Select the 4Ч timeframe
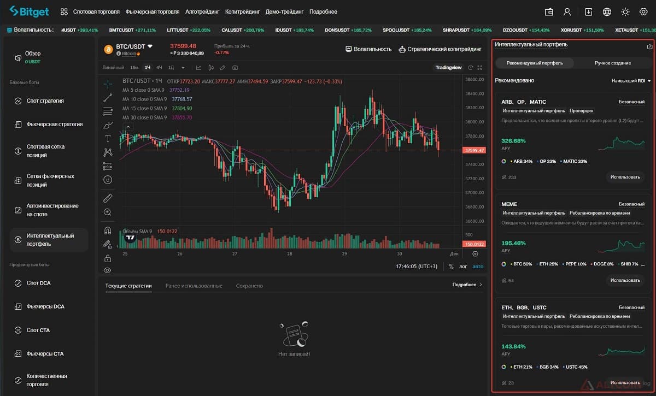 (159, 68)
